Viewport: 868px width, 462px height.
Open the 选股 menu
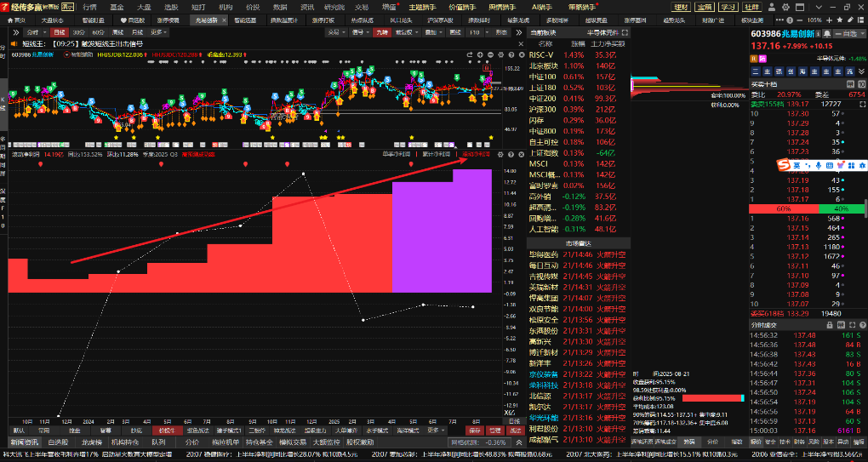(171, 7)
